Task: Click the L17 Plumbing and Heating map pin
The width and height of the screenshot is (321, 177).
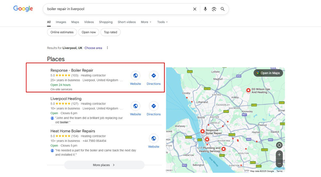Action: [224, 149]
